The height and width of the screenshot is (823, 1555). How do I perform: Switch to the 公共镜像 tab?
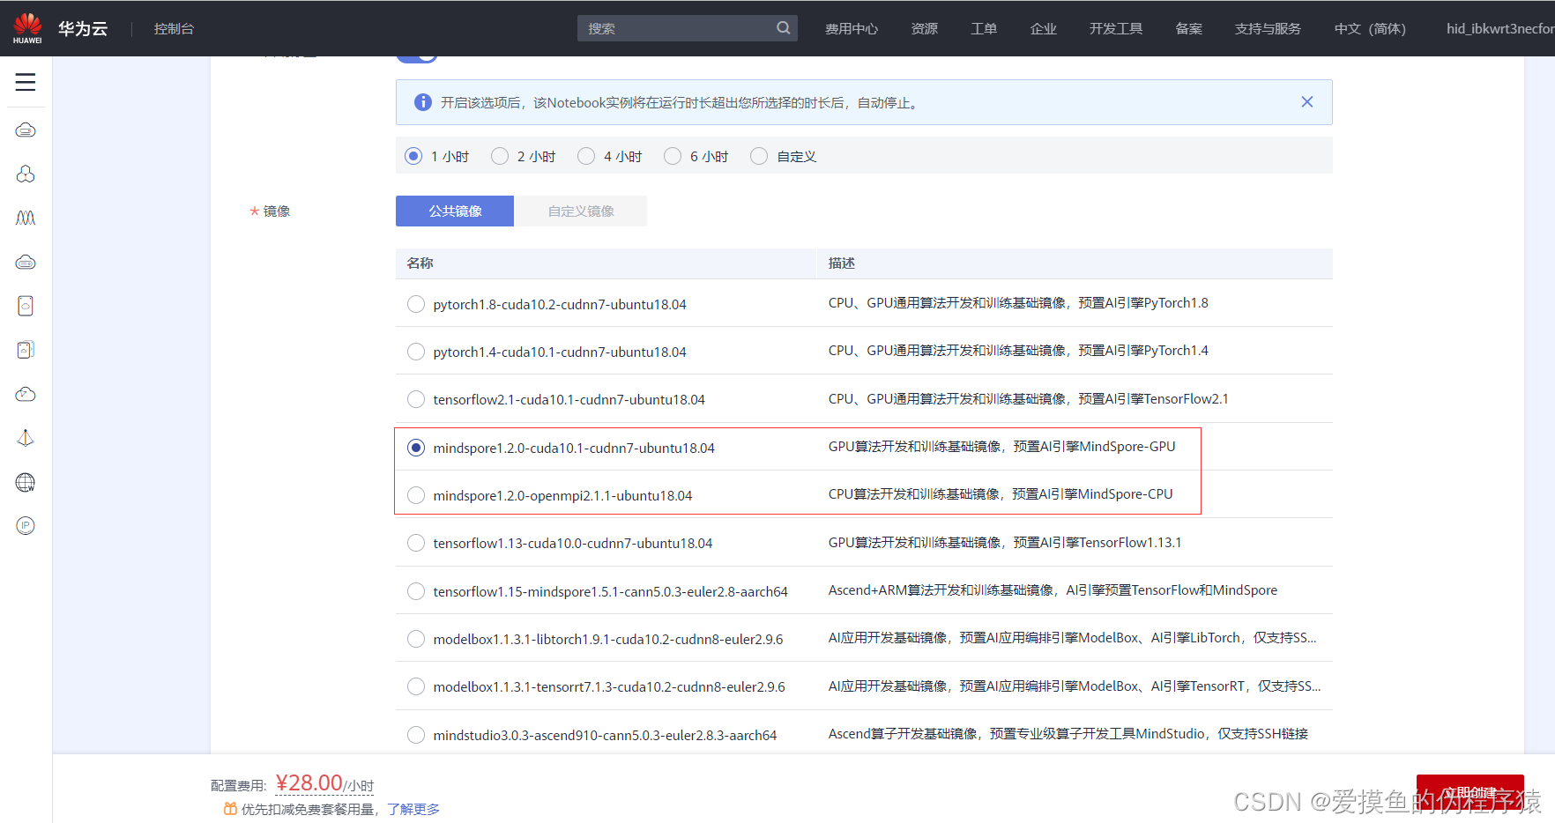click(455, 211)
